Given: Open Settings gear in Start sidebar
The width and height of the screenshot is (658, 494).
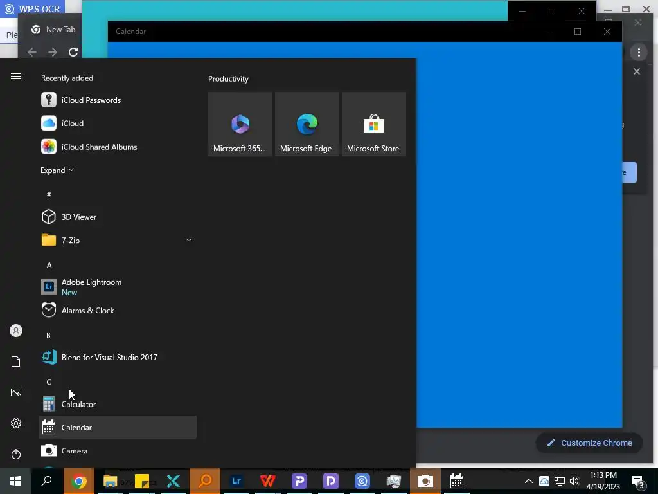Looking at the screenshot, I should click(x=16, y=423).
